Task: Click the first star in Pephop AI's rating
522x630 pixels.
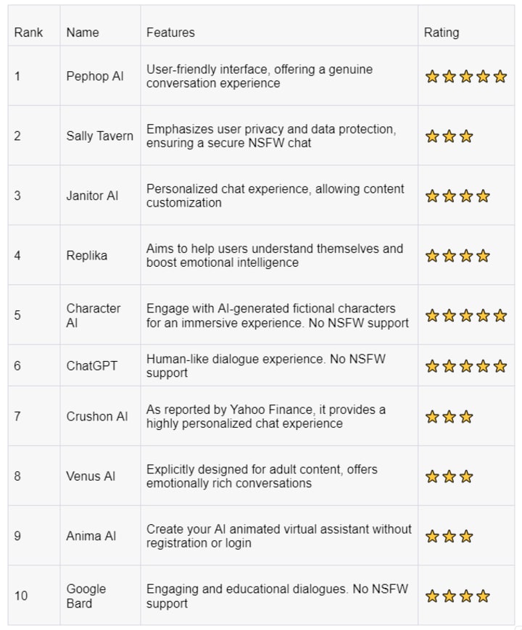Action: (x=432, y=76)
